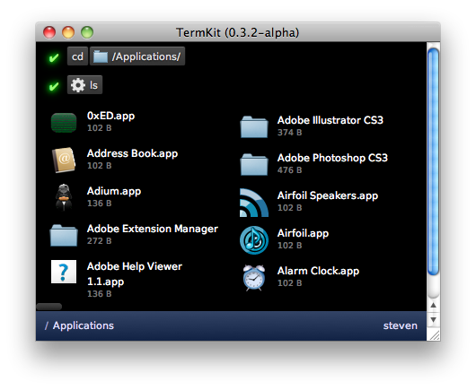476x390 pixels.
Task: Click the Adobe Help Viewer question mark icon
Action: pyautogui.click(x=64, y=272)
